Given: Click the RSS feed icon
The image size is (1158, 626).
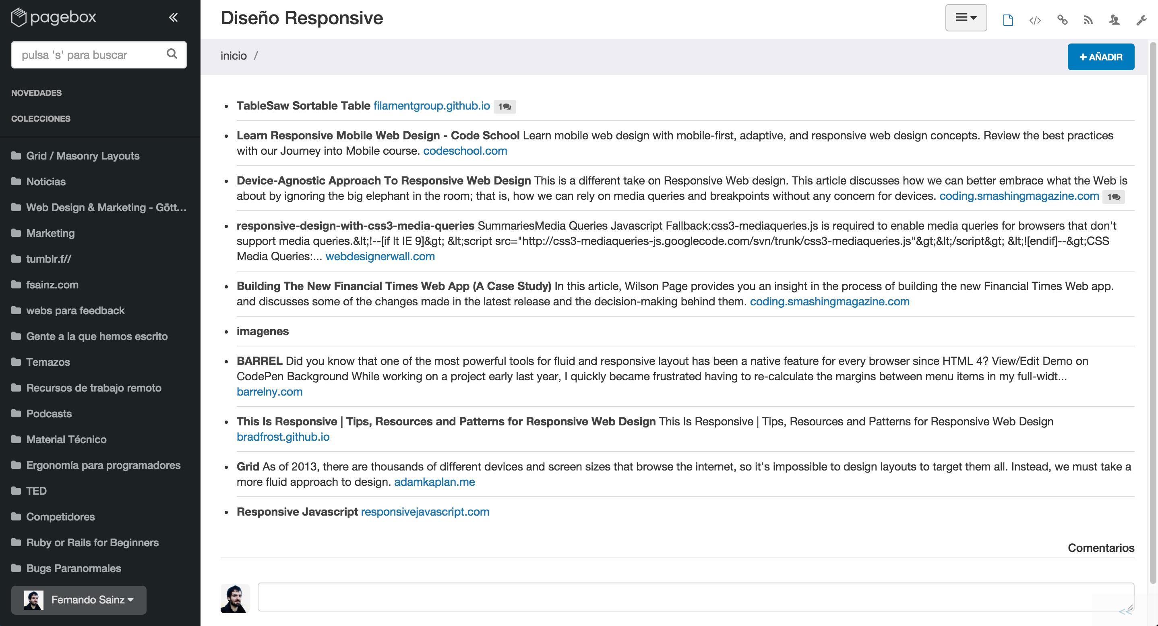Looking at the screenshot, I should 1088,20.
